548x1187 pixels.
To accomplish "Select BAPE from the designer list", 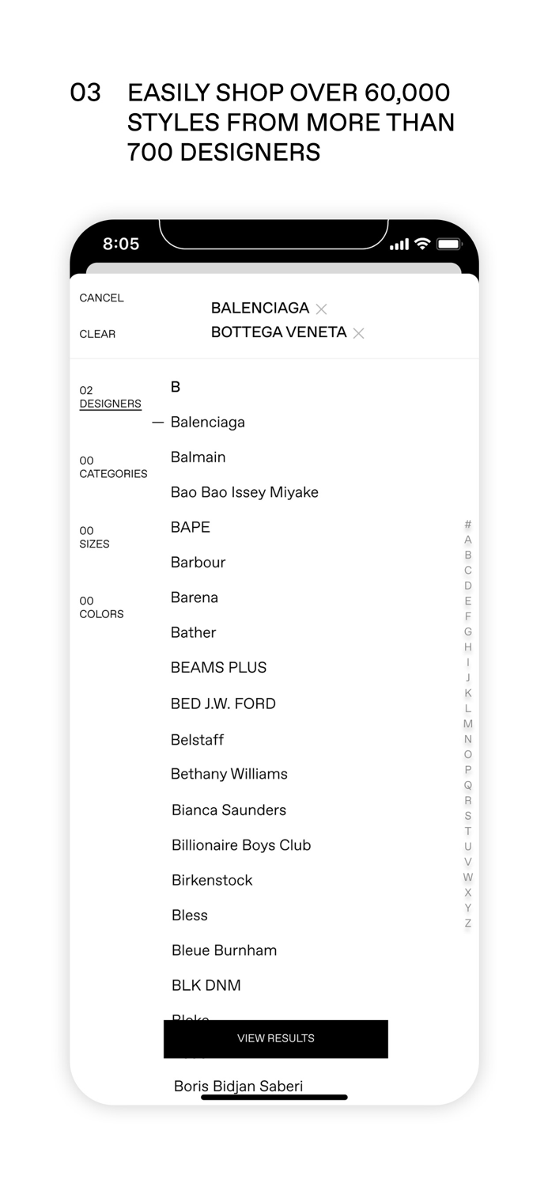I will click(x=190, y=527).
